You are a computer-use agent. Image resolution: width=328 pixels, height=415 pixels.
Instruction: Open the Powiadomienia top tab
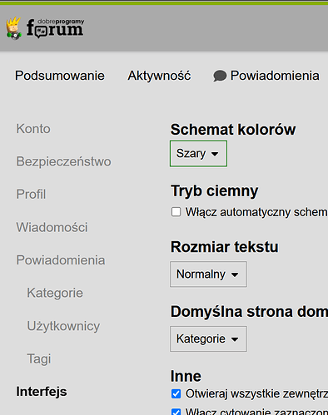tap(266, 76)
